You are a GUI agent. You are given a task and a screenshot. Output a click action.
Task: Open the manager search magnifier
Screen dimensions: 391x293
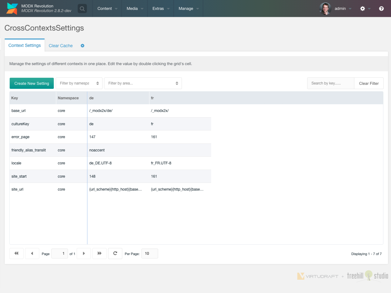pyautogui.click(x=82, y=9)
